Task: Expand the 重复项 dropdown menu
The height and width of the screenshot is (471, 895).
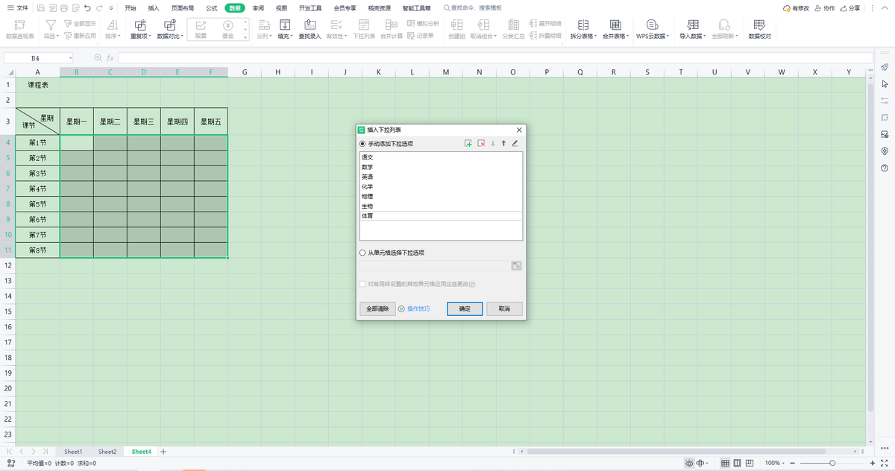Action: tap(140, 36)
